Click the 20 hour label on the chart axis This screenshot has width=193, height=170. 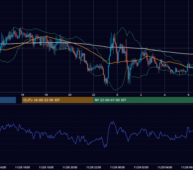pos(70,95)
